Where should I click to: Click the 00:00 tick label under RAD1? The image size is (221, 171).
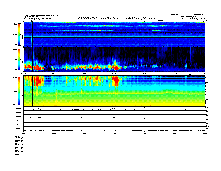point(23,73)
